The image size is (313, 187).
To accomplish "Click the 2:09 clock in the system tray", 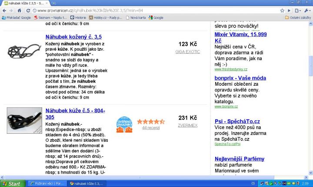I will tap(305, 184).
